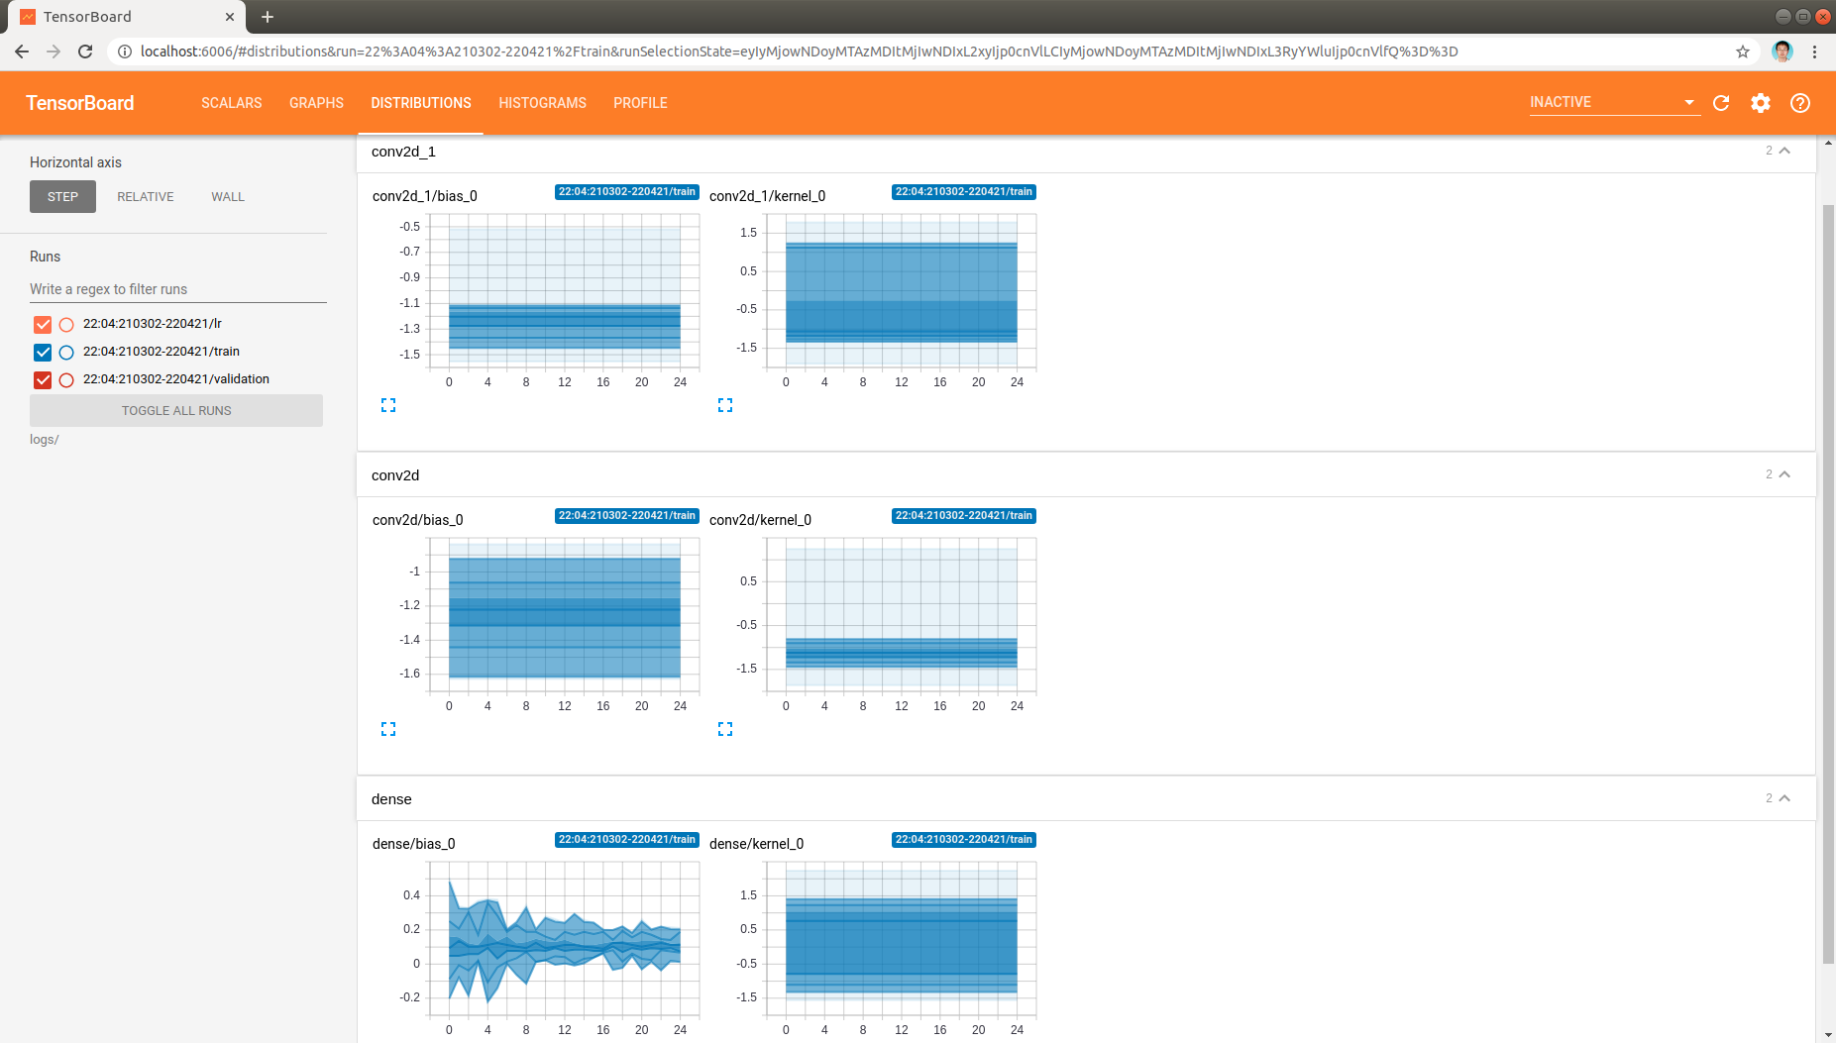
Task: Click the TensorBoard tab favicon
Action: tap(28, 17)
